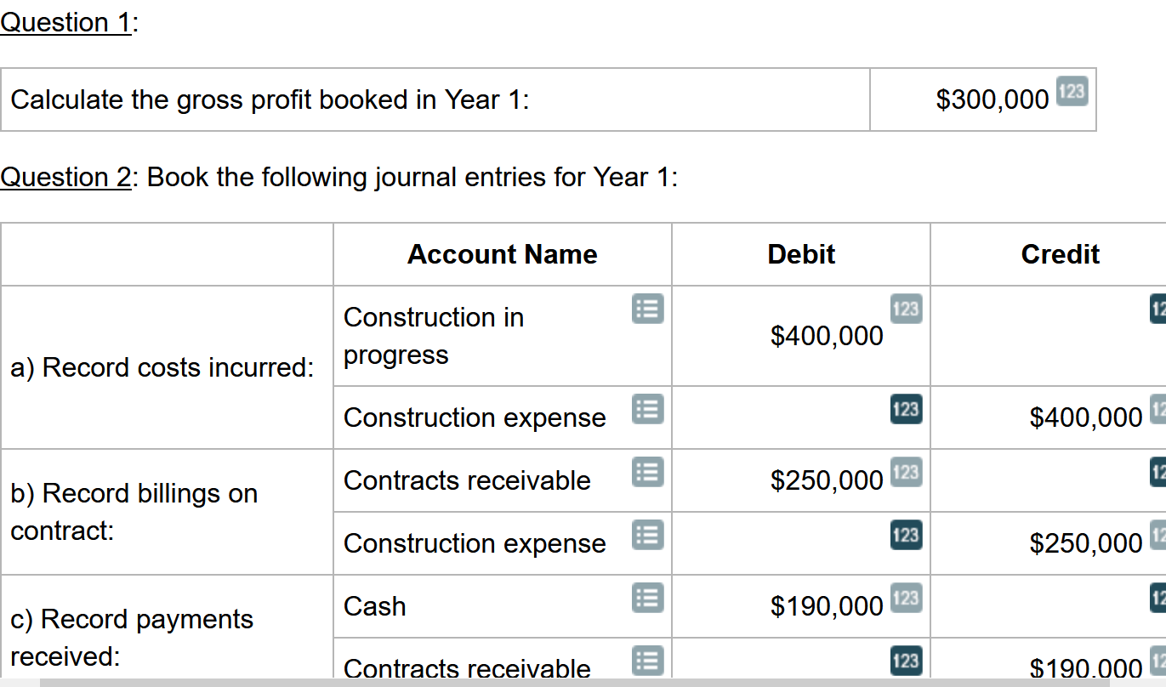
Task: Click 123 icon beside $250,000 credit amount
Action: click(1158, 535)
